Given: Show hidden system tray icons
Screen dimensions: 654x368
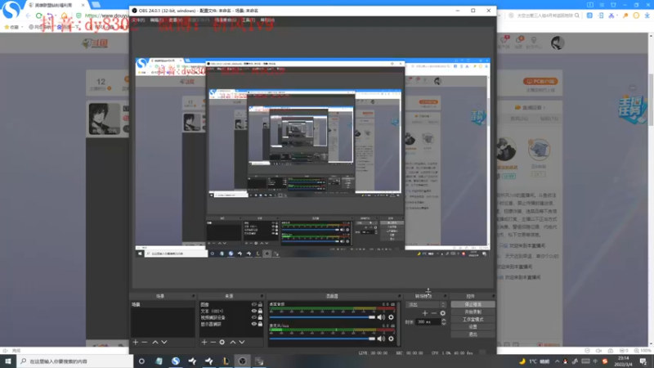Looking at the screenshot, I should coord(557,361).
